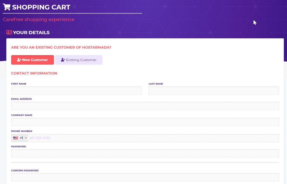Viewport: 287px width, 184px height.
Task: Click the shopping cart icon in header
Action: pos(6,7)
